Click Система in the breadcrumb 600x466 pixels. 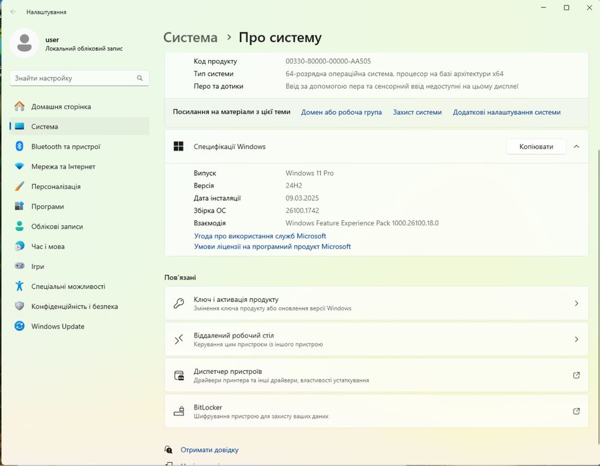click(190, 37)
